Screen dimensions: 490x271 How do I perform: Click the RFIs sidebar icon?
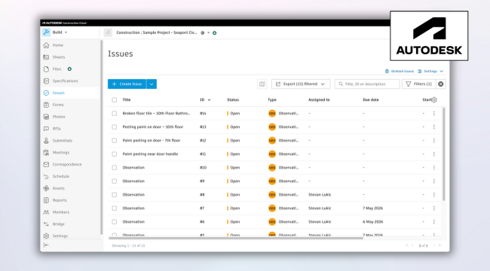coord(46,129)
